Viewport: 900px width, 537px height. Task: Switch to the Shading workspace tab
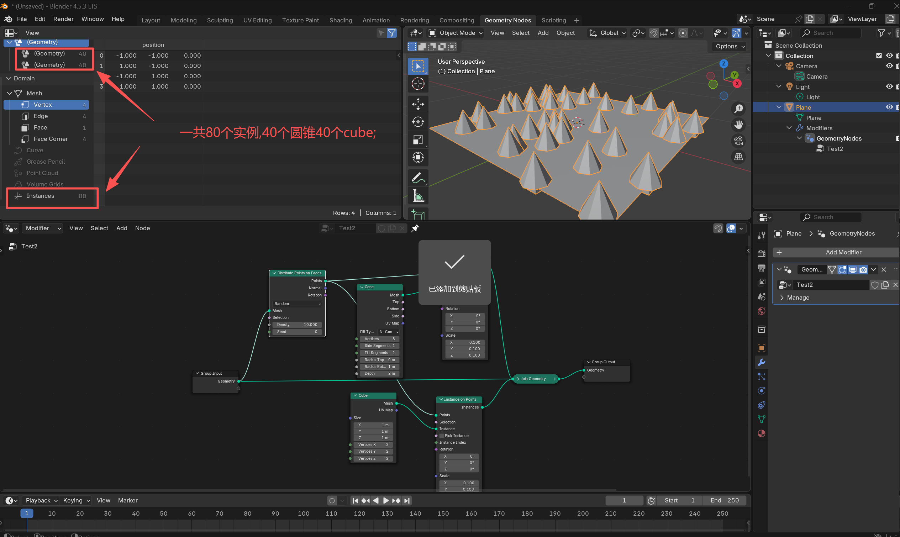[340, 20]
